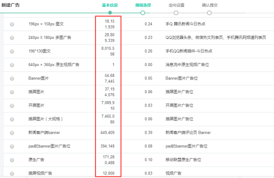Pick the Banner图片 radio option
Image resolution: width=274 pixels, height=178 pixels.
point(12,78)
